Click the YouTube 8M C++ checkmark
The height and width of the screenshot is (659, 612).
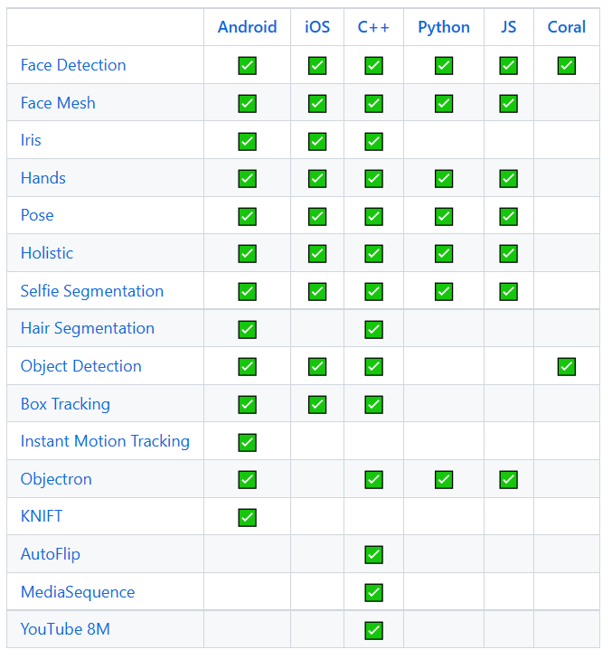(x=373, y=630)
